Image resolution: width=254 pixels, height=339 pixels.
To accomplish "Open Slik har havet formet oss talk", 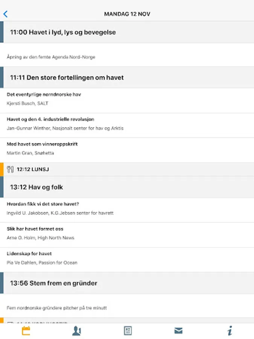I will (x=35, y=229).
